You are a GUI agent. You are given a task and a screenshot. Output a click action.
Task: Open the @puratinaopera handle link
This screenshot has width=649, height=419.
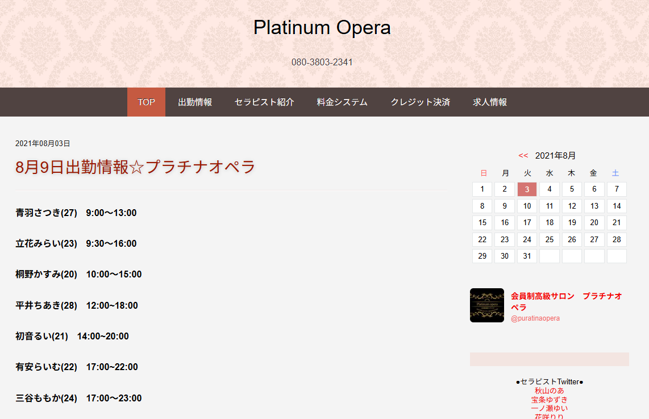pyautogui.click(x=535, y=318)
